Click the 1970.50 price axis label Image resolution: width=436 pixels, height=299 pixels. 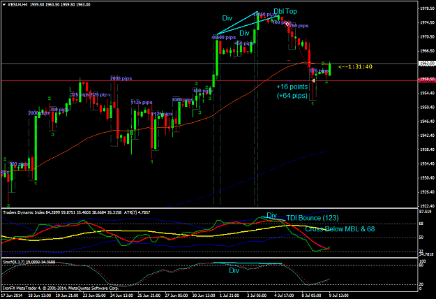(428, 37)
